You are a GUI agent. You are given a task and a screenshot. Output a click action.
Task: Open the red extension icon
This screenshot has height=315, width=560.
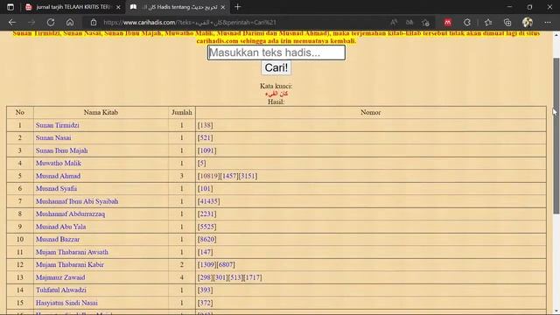447,23
